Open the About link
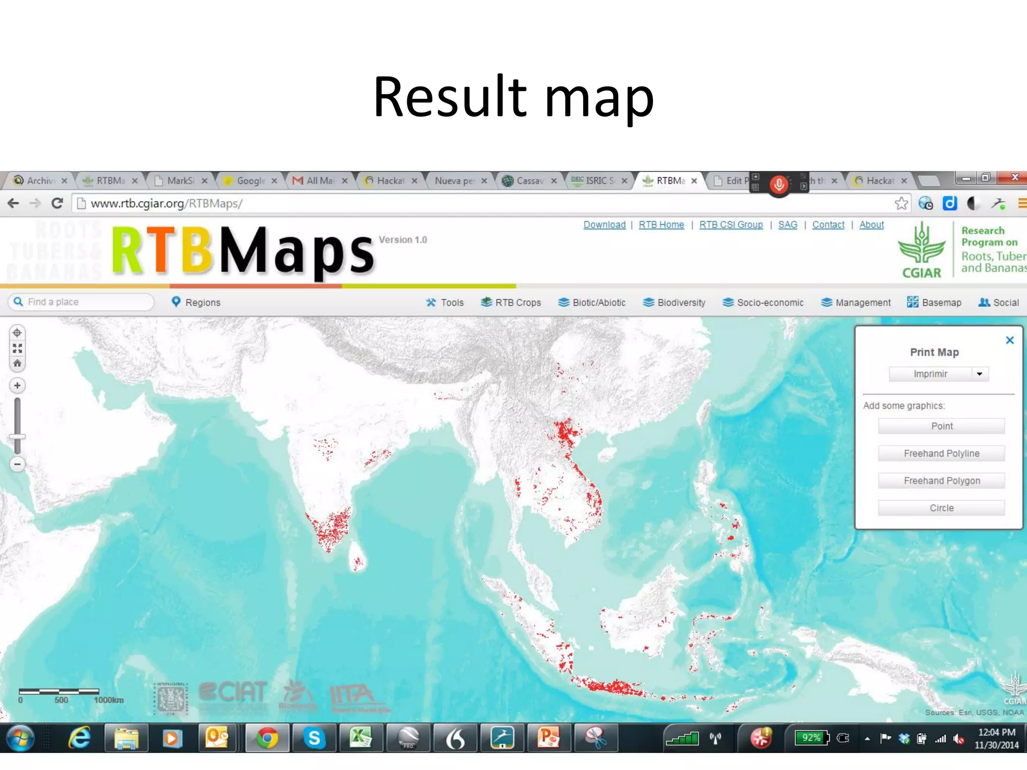Viewport: 1027px width, 770px height. click(x=871, y=225)
